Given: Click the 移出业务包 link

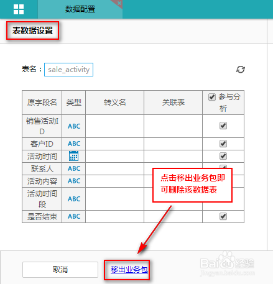Looking at the screenshot, I should (129, 270).
